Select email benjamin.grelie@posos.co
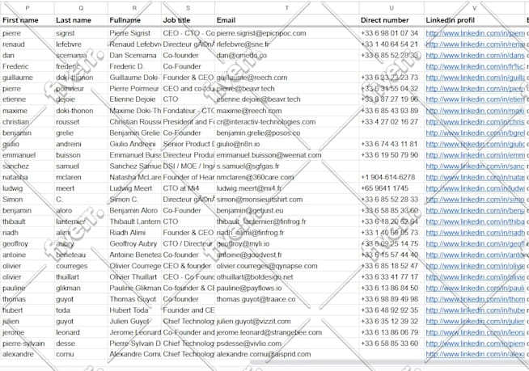The width and height of the screenshot is (529, 371). point(258,133)
